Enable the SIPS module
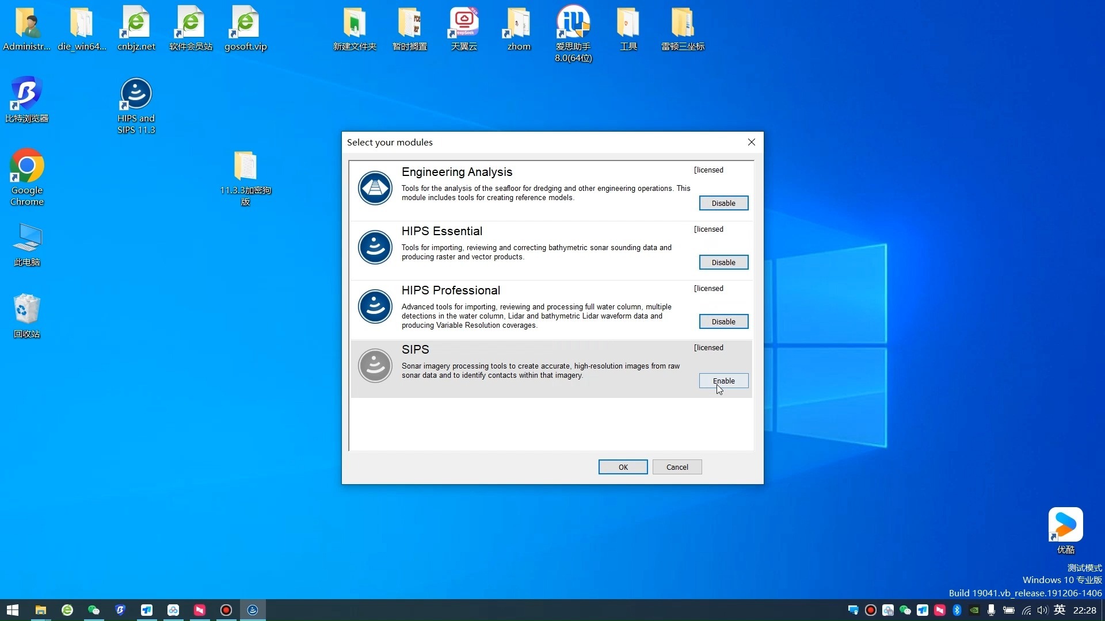This screenshot has width=1105, height=621. point(723,381)
